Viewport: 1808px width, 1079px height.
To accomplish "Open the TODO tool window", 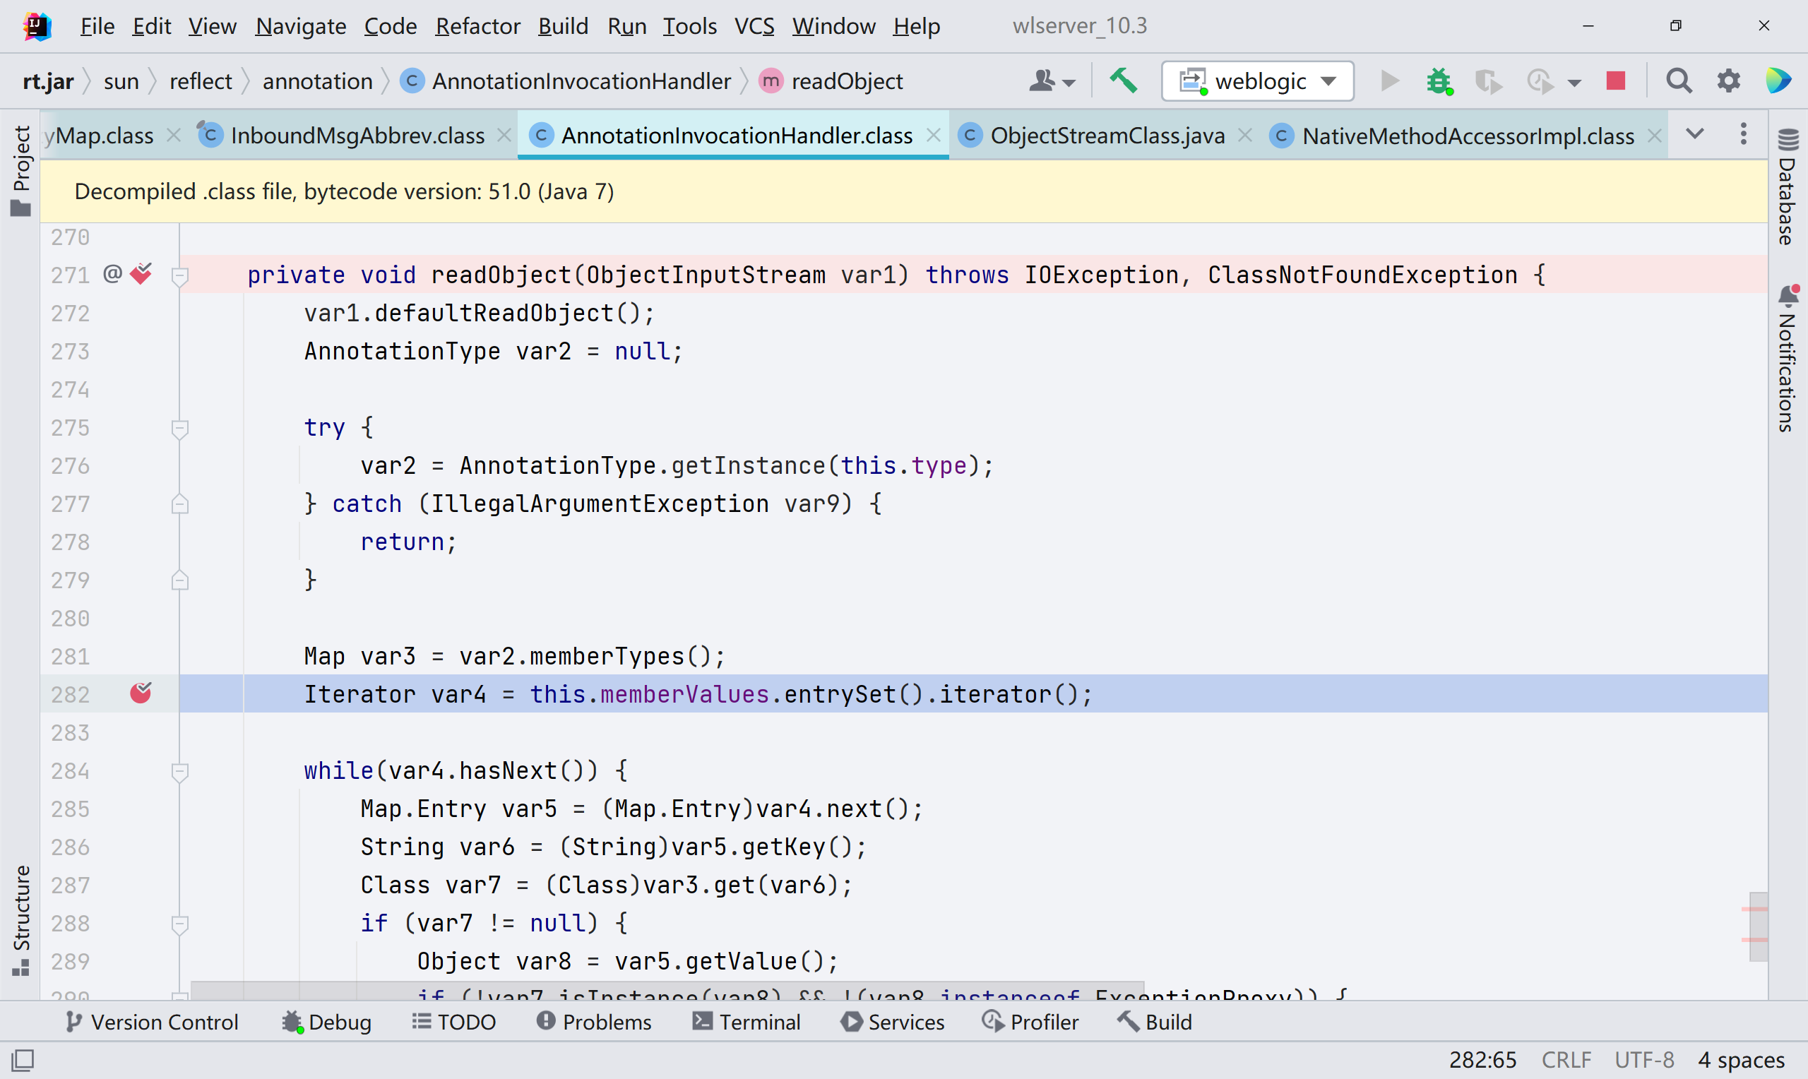I will (x=454, y=1022).
